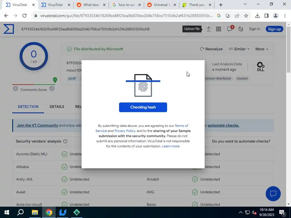Click the Checking hash button
The width and height of the screenshot is (291, 218).
(x=143, y=107)
